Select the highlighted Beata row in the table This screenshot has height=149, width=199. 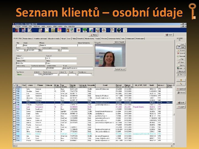(x=94, y=102)
